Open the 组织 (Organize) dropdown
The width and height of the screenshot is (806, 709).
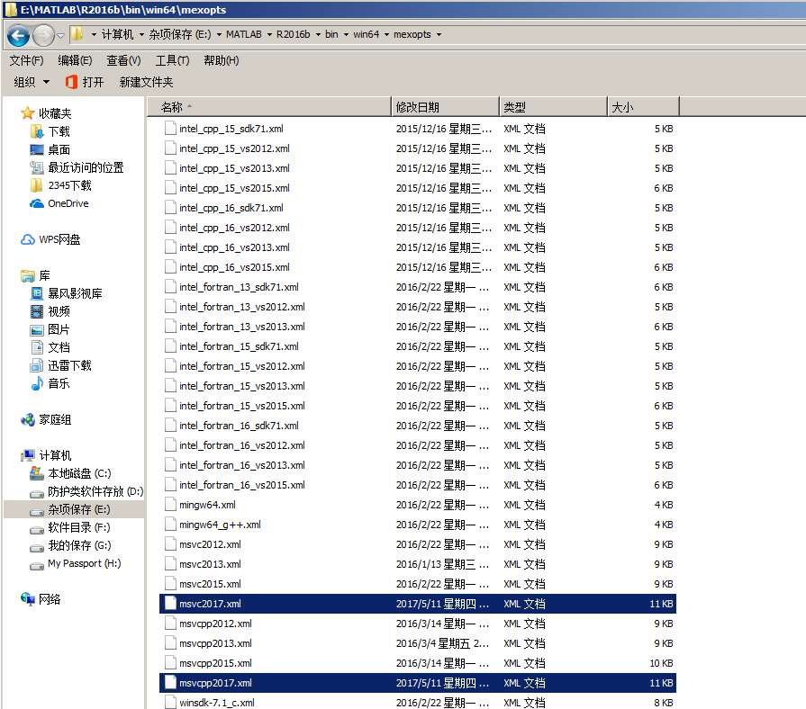tap(32, 82)
